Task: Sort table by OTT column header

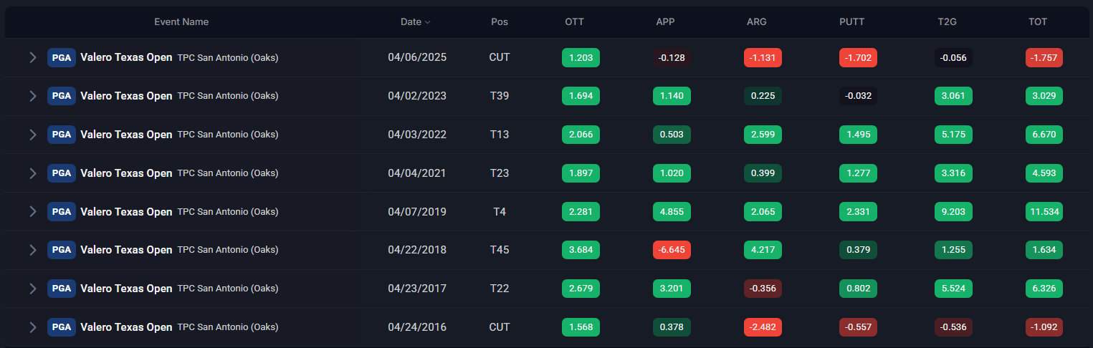Action: pyautogui.click(x=574, y=22)
